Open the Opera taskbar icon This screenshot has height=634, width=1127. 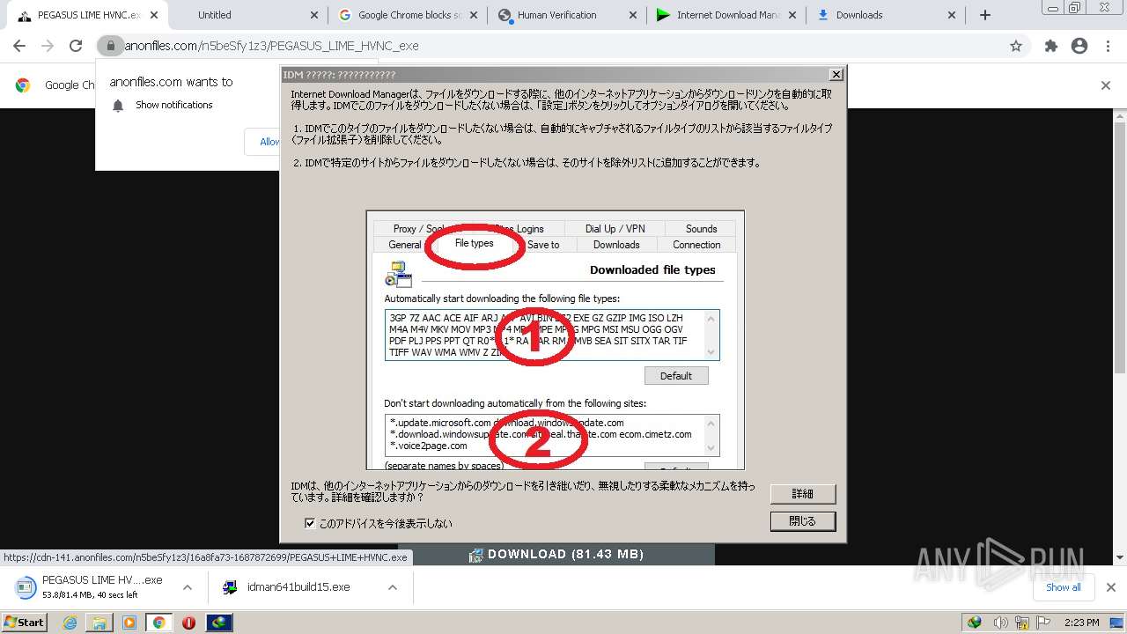pyautogui.click(x=188, y=623)
